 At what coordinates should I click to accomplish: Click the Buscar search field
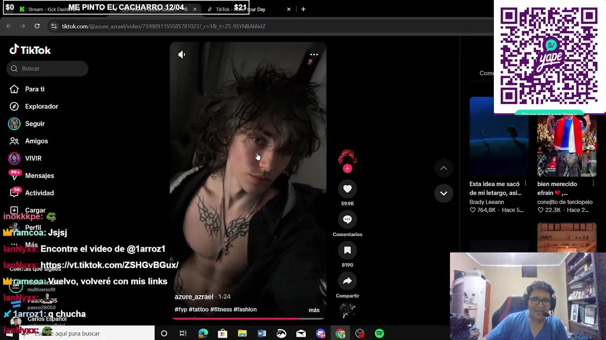[x=47, y=68]
